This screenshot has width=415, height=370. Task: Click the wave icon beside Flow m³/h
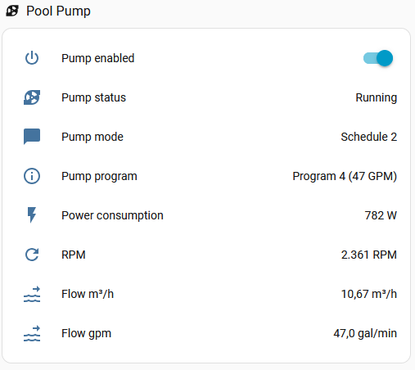(x=32, y=294)
